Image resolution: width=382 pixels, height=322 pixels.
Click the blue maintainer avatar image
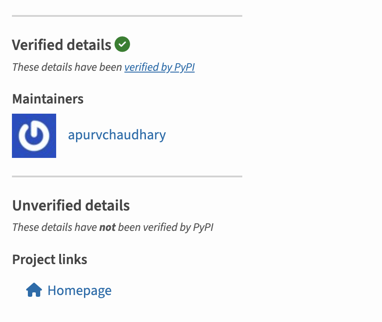34,136
